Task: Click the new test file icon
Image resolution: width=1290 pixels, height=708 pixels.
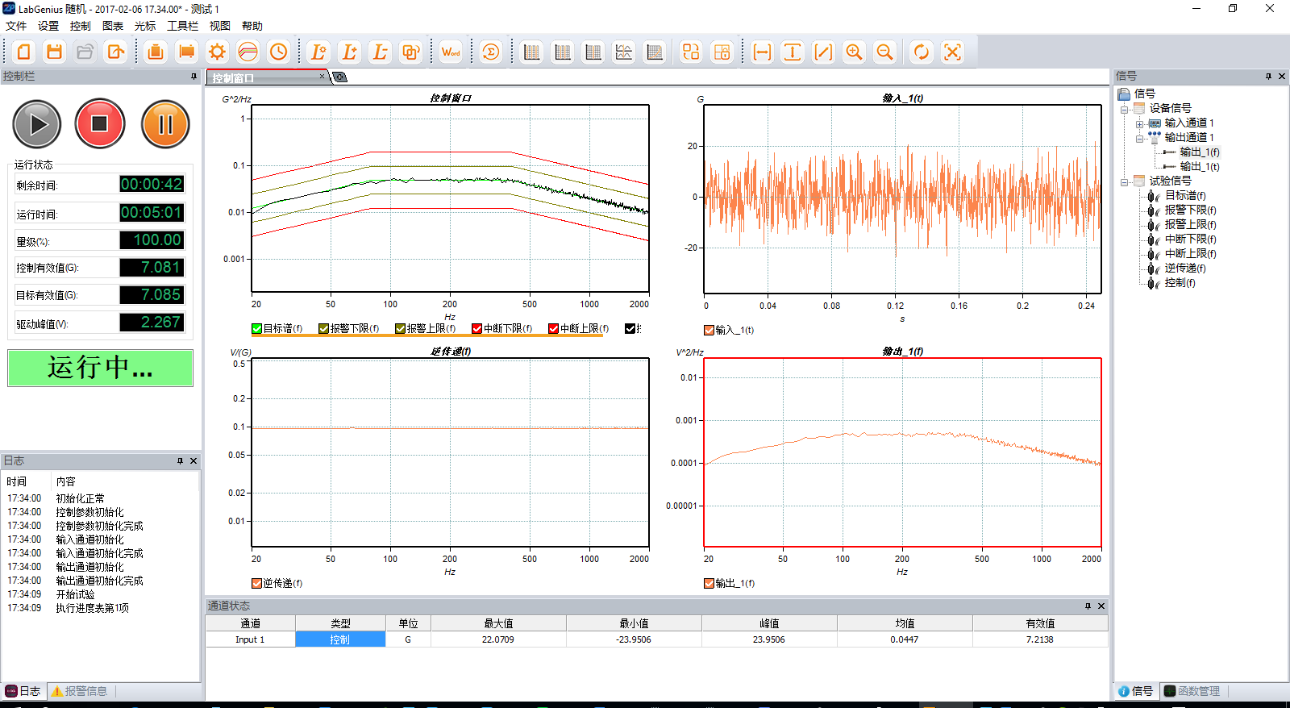Action: [x=24, y=52]
